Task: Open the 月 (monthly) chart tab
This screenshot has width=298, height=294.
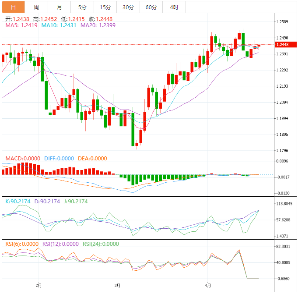Action: coord(59,7)
